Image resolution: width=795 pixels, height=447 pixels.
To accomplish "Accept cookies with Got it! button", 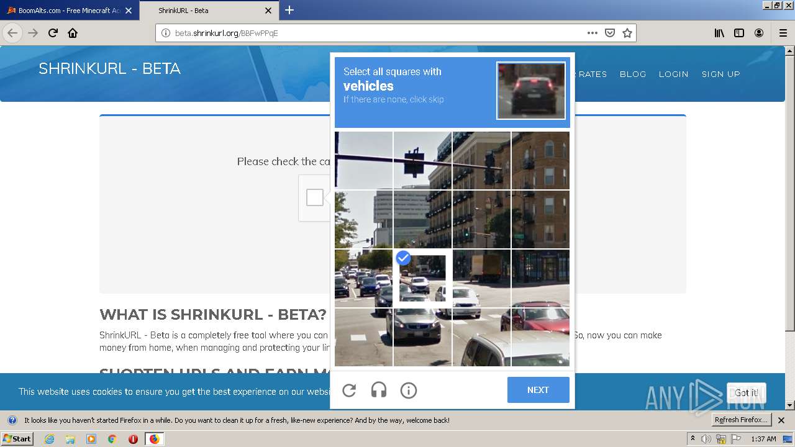I will [746, 393].
